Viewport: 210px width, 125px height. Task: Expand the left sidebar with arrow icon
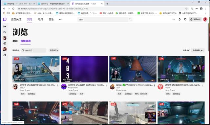[x=5, y=27]
